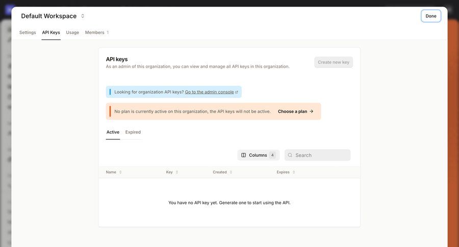Click the Search input field
The image size is (459, 247).
317,155
